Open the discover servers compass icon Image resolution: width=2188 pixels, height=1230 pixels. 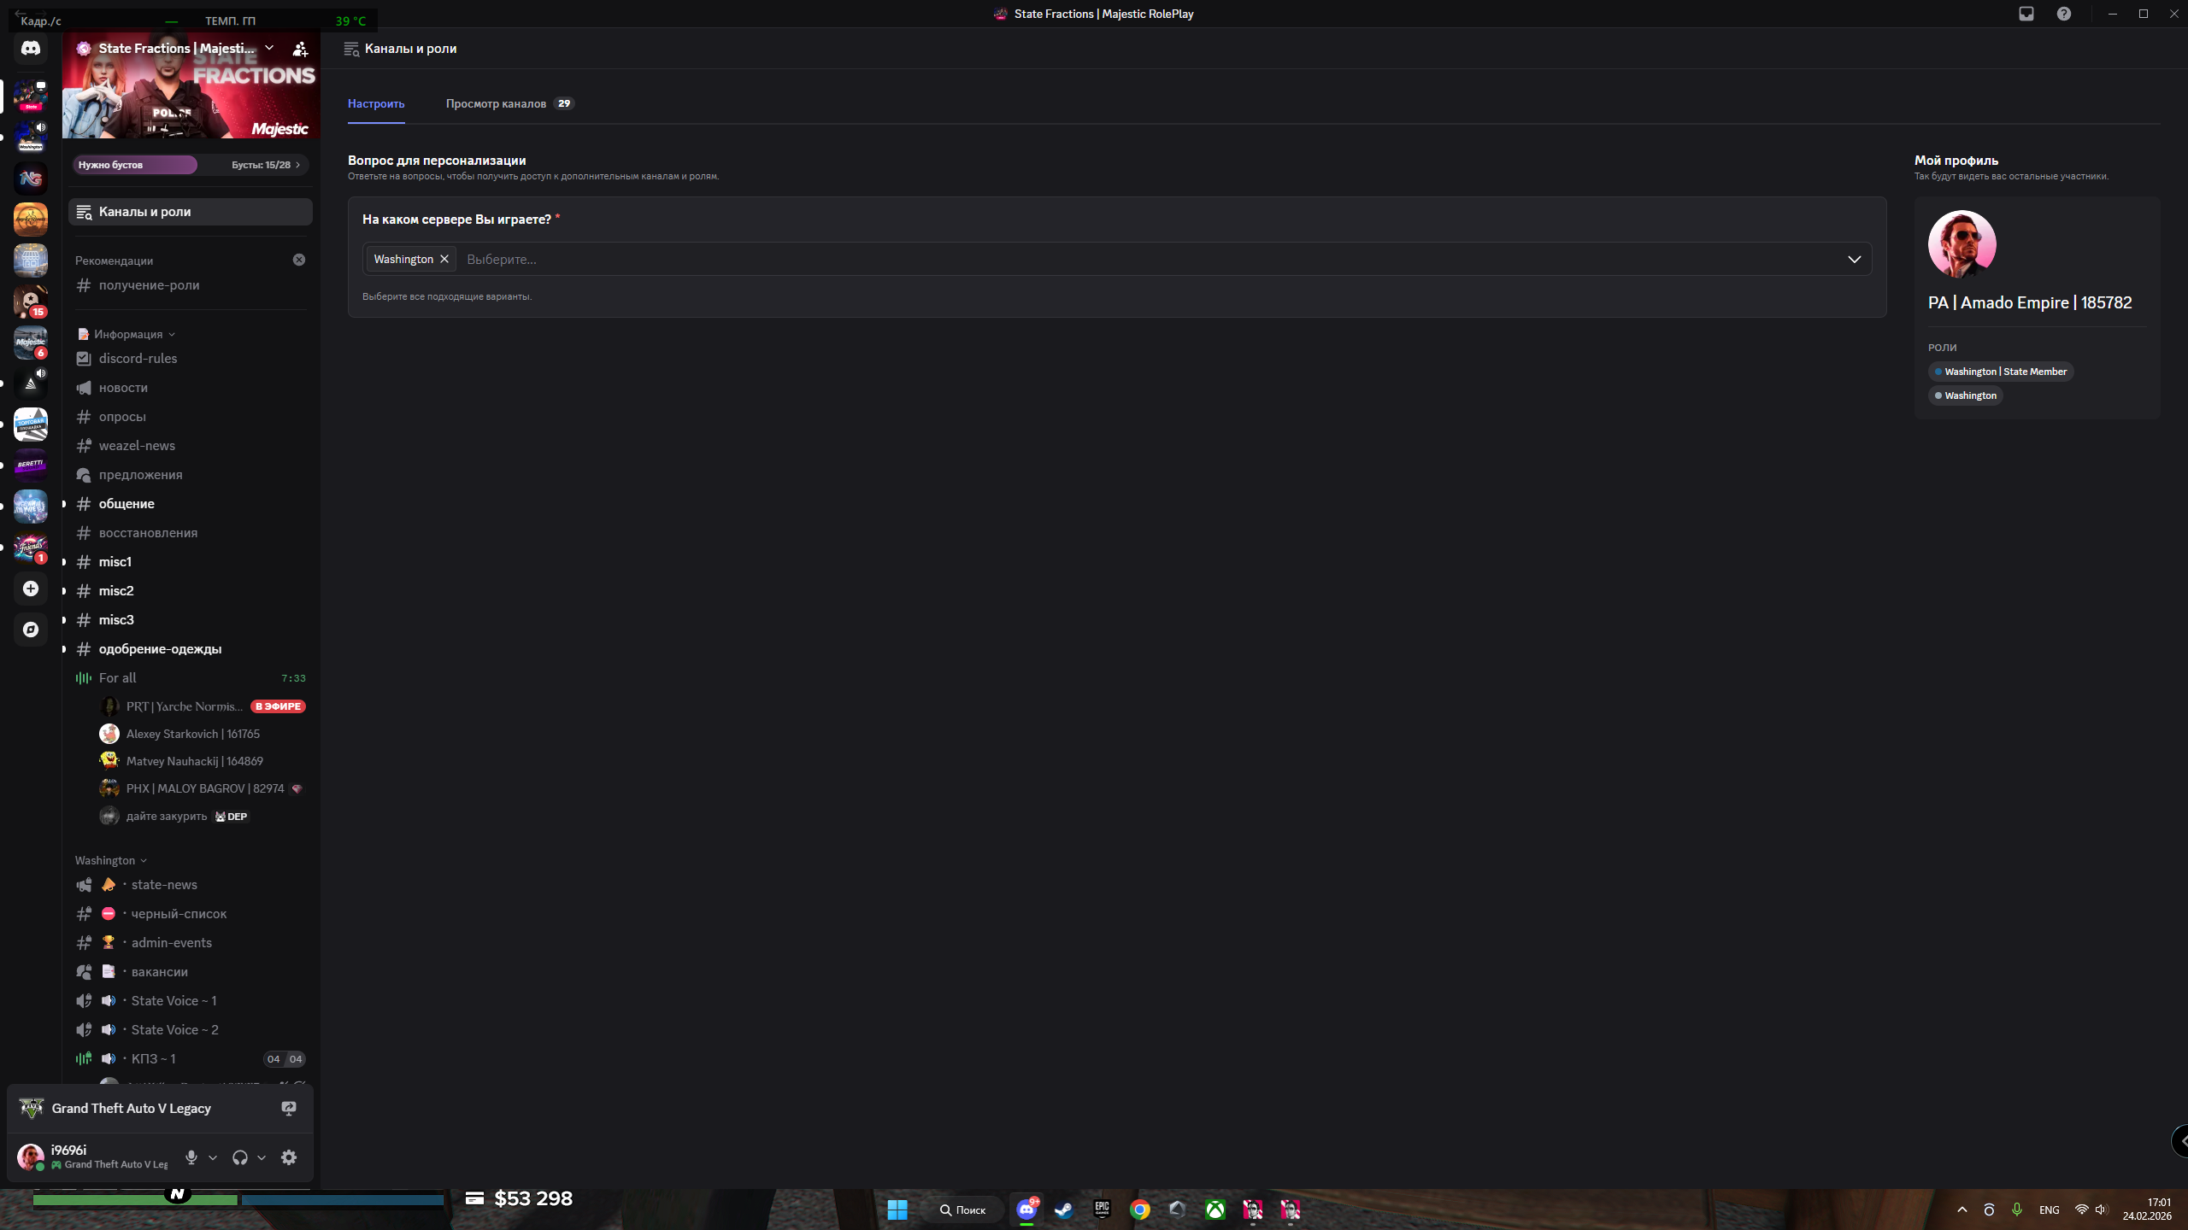point(31,630)
